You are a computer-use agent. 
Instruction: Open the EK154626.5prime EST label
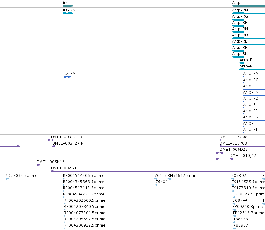tap(248, 182)
